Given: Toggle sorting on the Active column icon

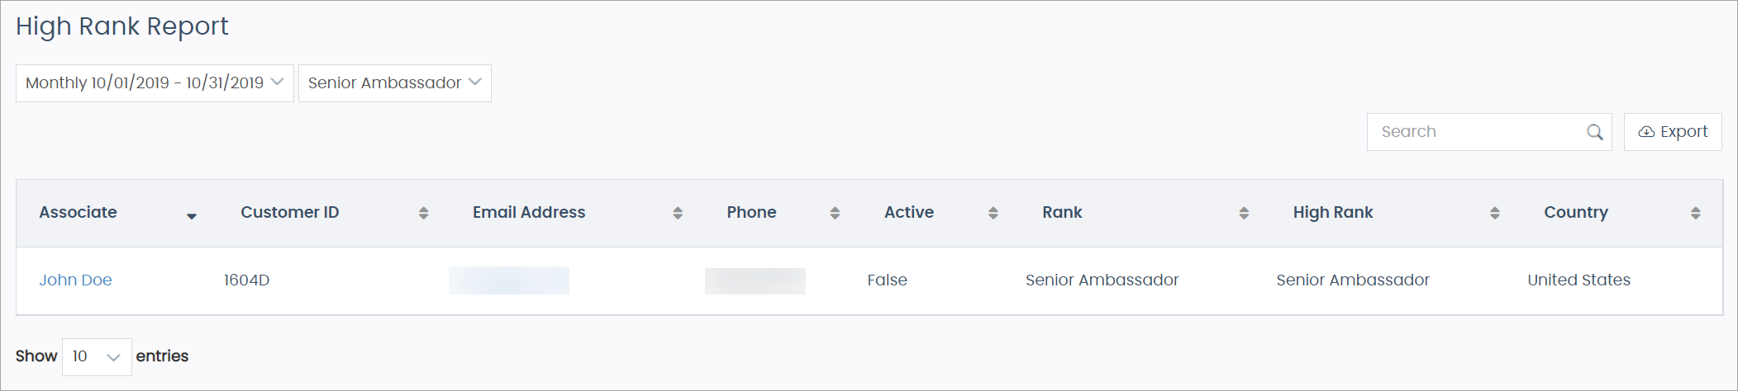Looking at the screenshot, I should 993,213.
